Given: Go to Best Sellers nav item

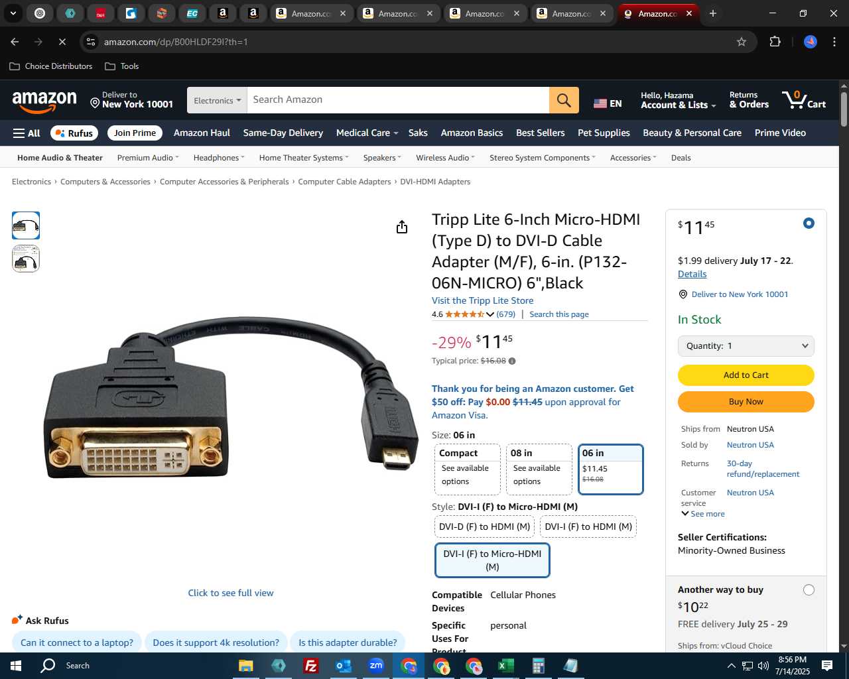Looking at the screenshot, I should coord(541,133).
